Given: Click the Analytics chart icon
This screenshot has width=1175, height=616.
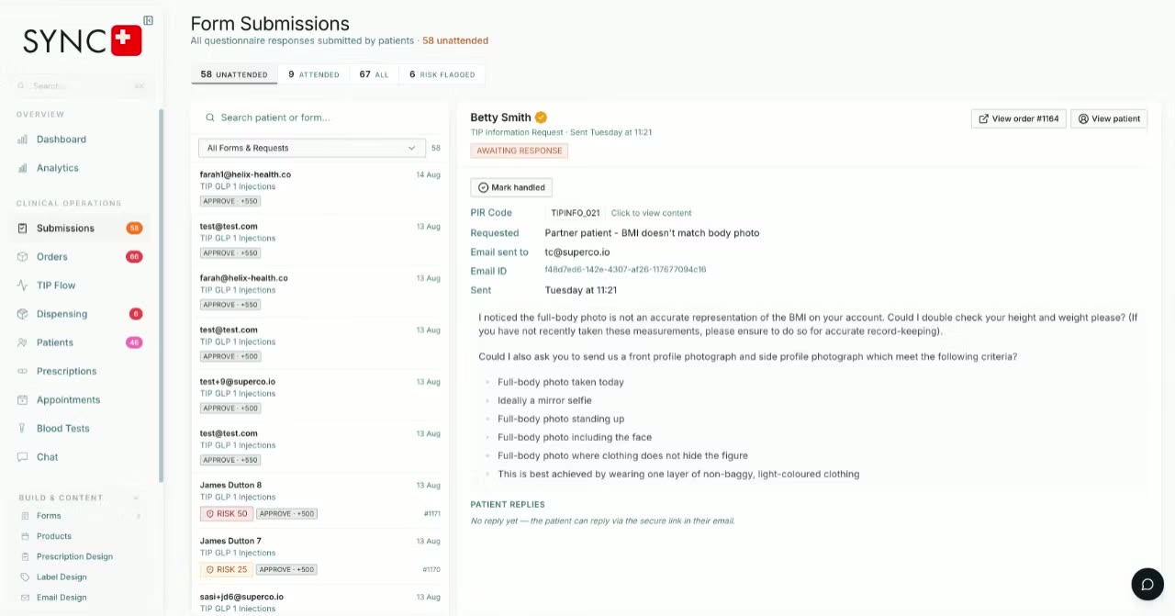Looking at the screenshot, I should pos(23,168).
